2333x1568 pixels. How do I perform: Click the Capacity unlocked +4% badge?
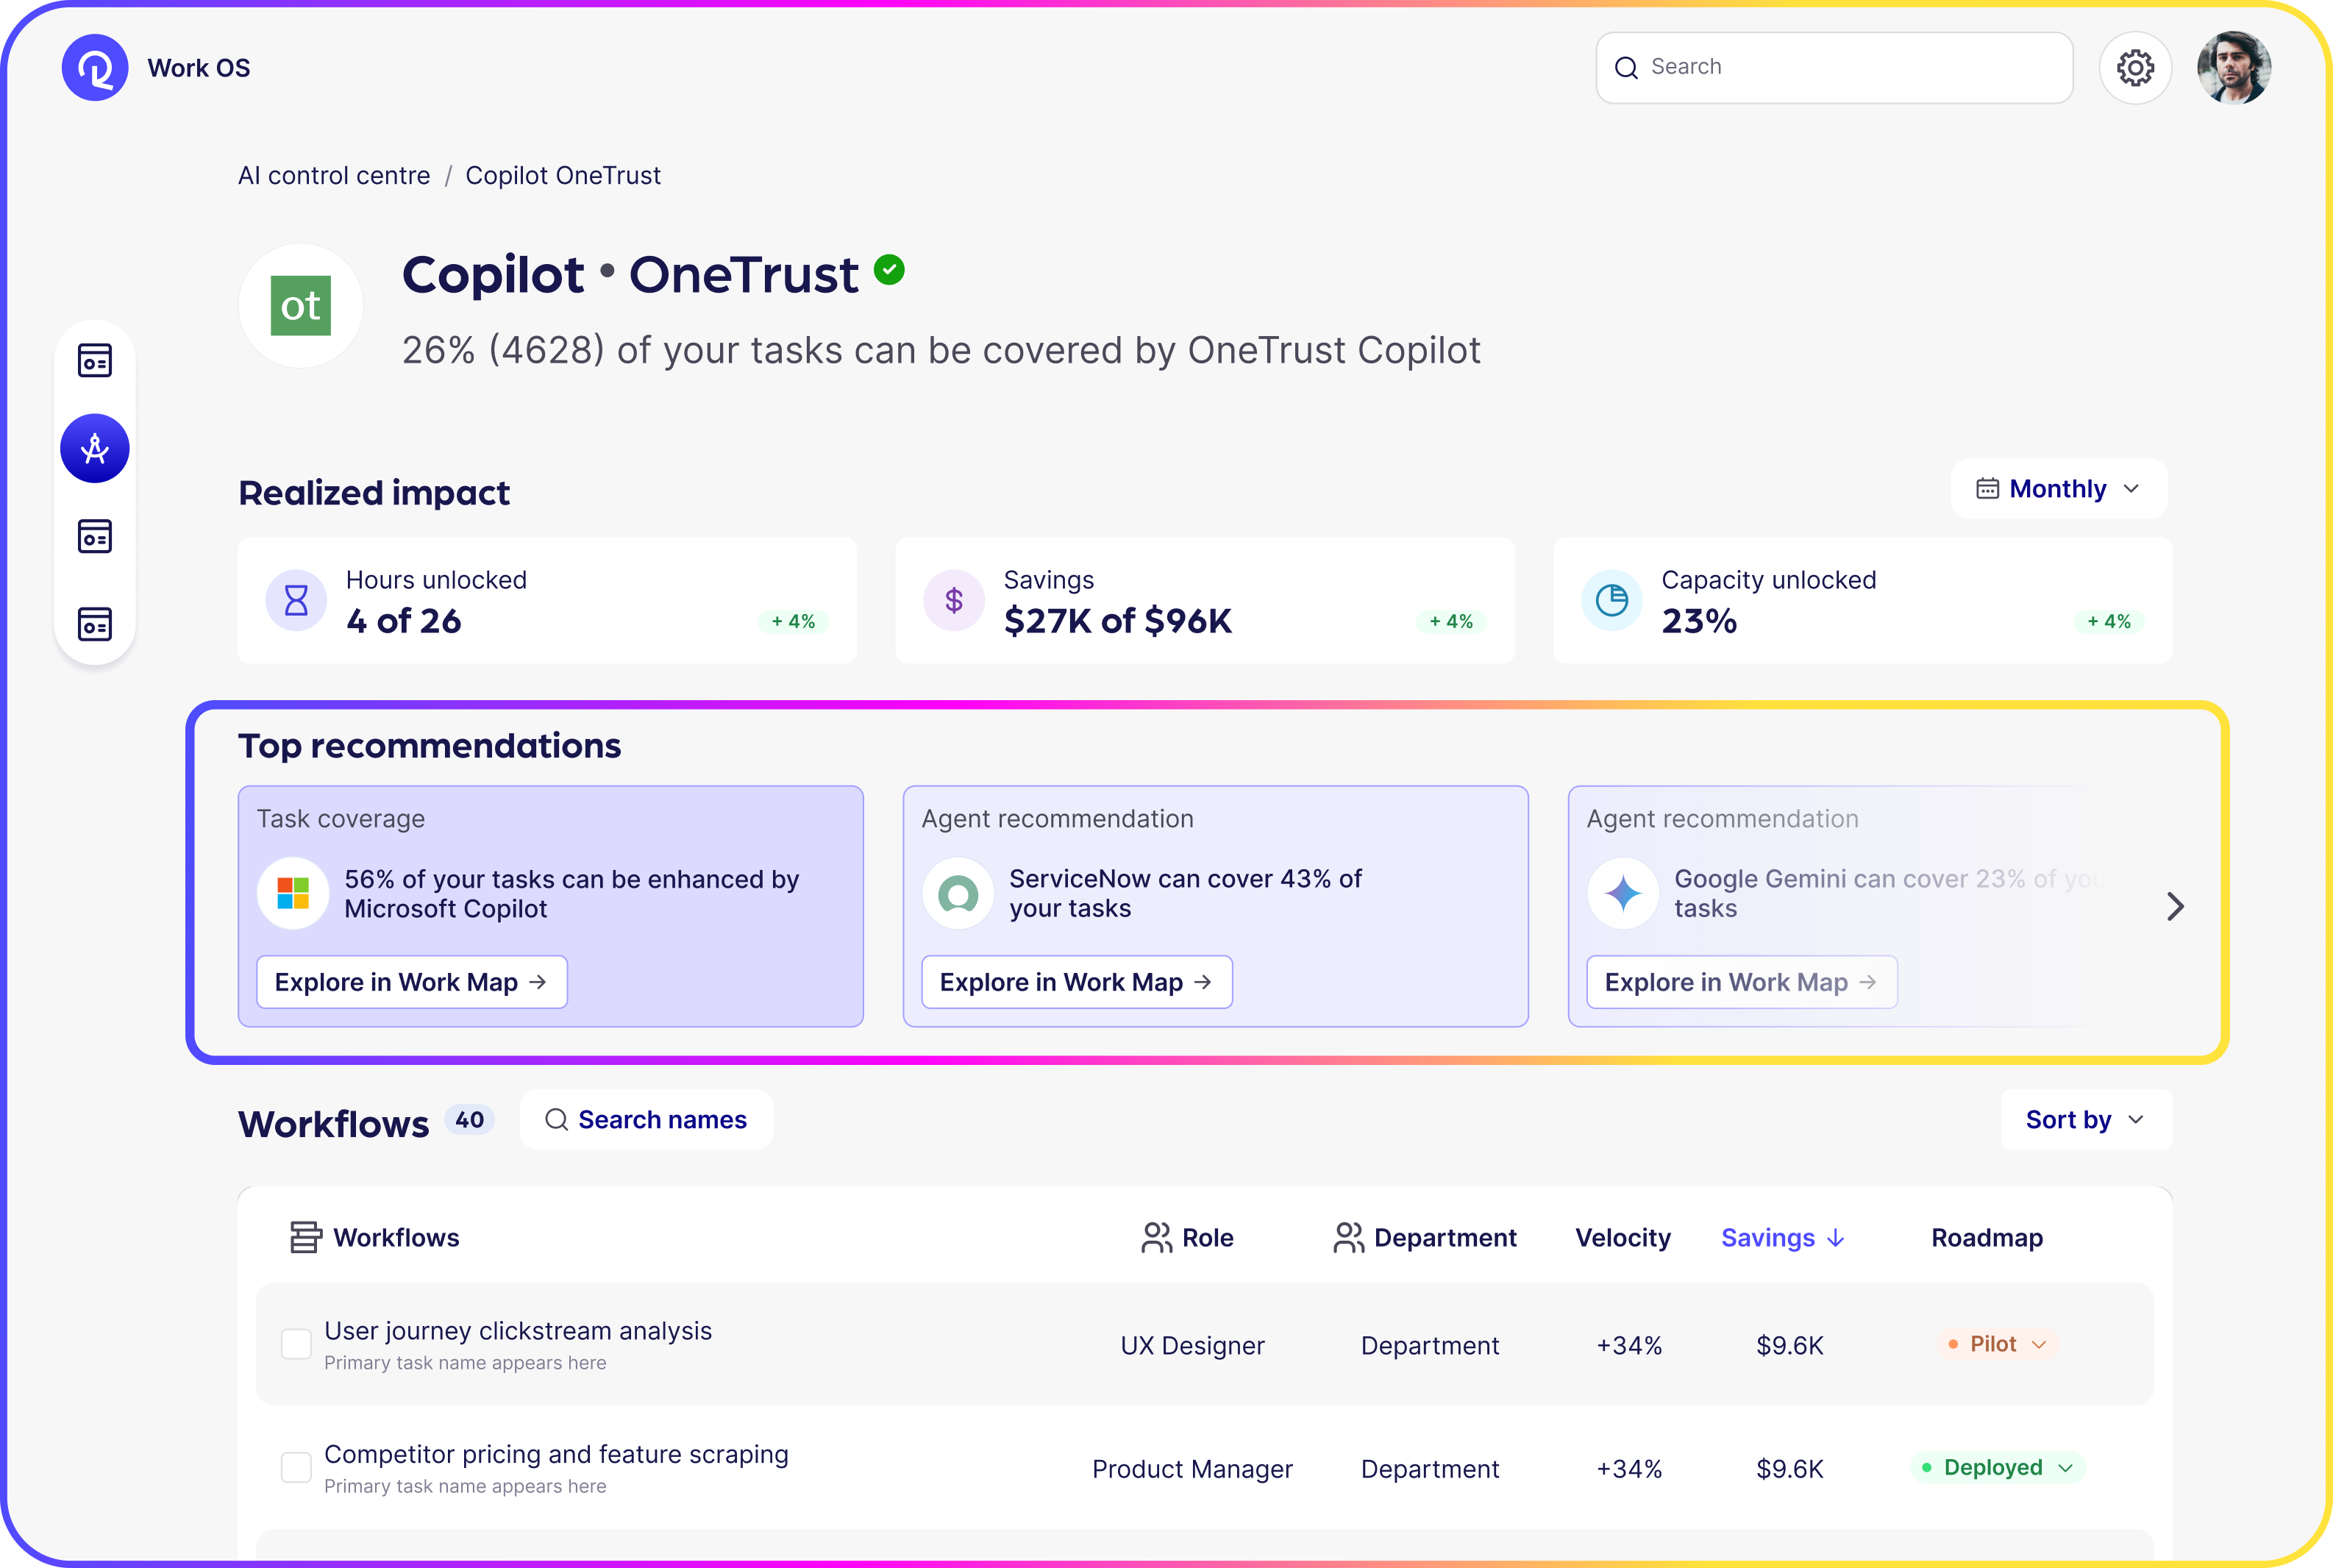coord(2109,621)
